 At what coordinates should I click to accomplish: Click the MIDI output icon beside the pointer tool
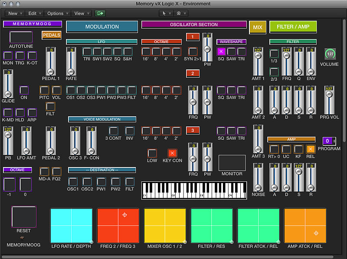pos(179,13)
